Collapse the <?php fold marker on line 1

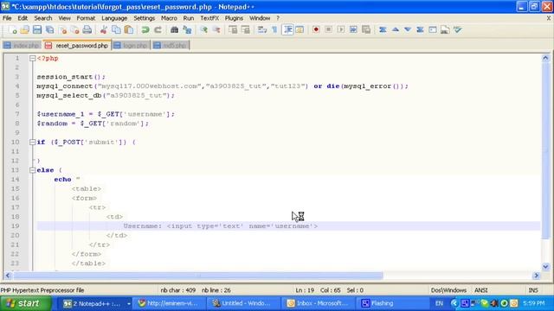pyautogui.click(x=33, y=59)
